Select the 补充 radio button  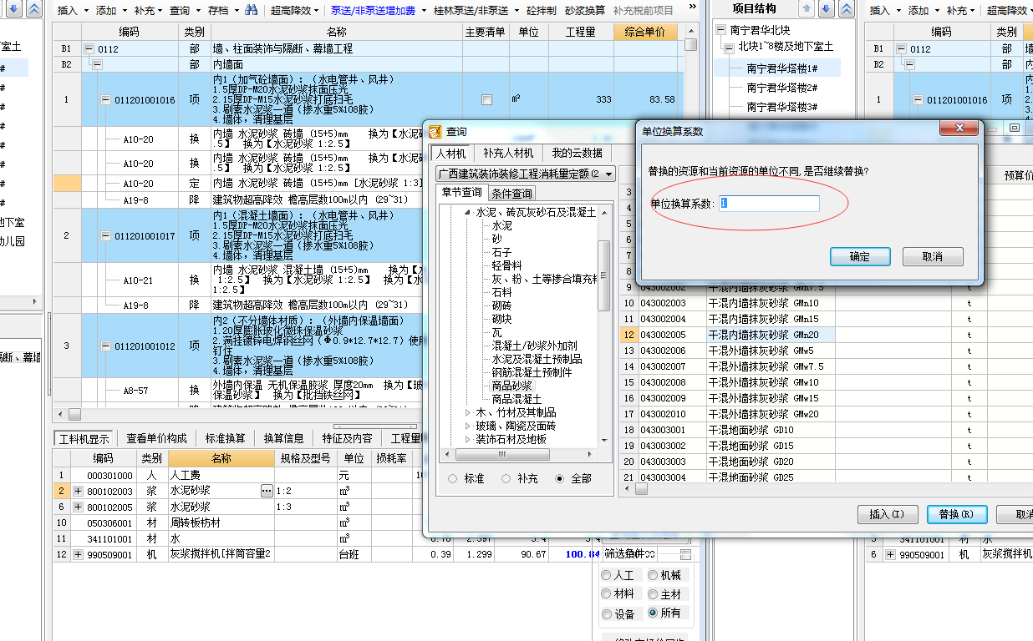point(506,478)
